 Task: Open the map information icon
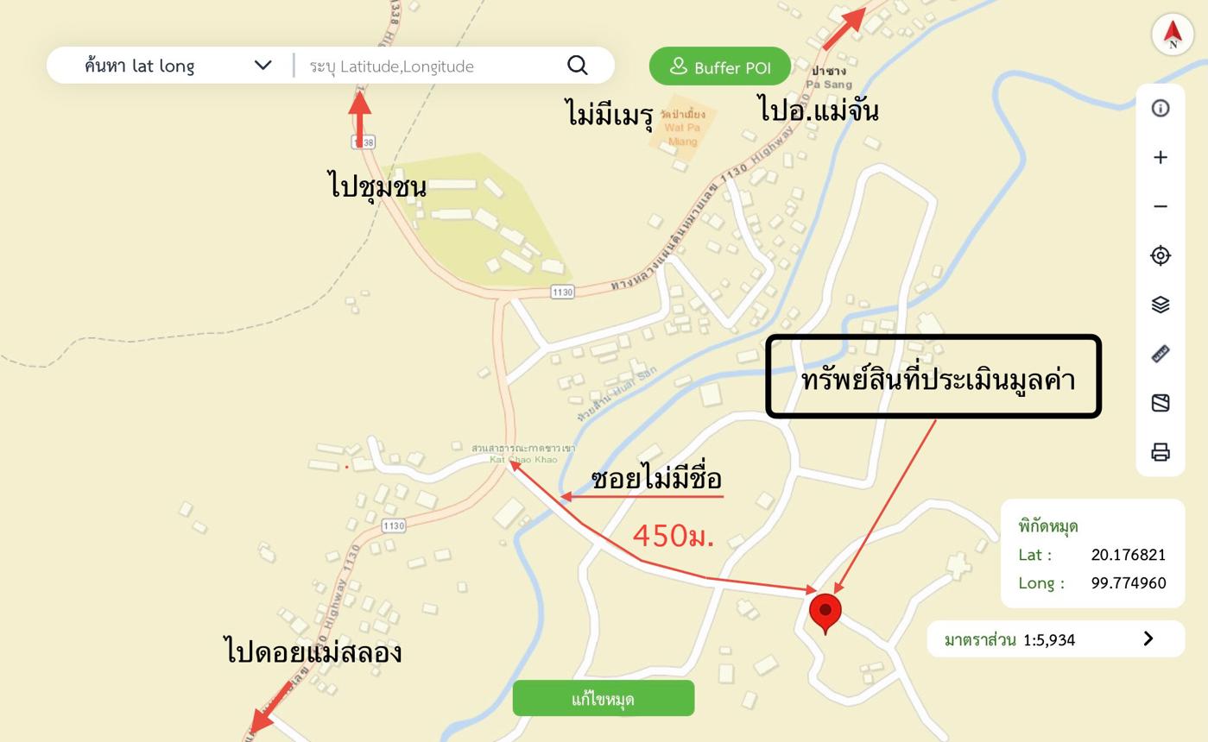(x=1161, y=108)
